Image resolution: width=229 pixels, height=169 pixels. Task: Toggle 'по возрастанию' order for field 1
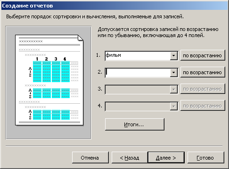(x=203, y=55)
